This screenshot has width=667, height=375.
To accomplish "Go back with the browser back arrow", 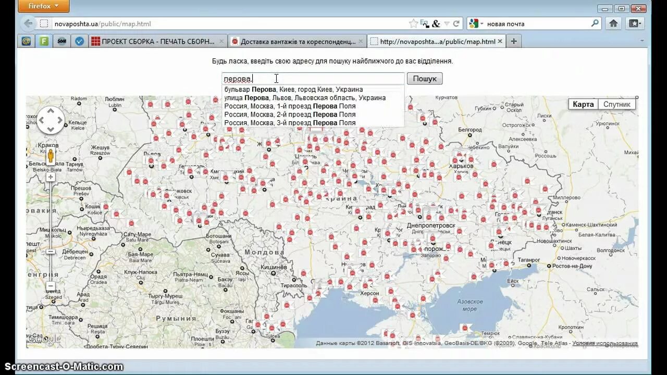I will 28,23.
